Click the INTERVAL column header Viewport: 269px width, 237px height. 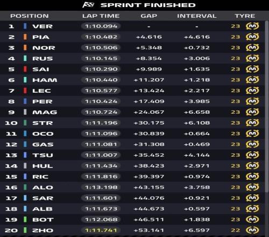197,16
